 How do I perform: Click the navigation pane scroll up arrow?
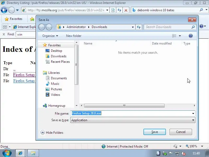77,42
